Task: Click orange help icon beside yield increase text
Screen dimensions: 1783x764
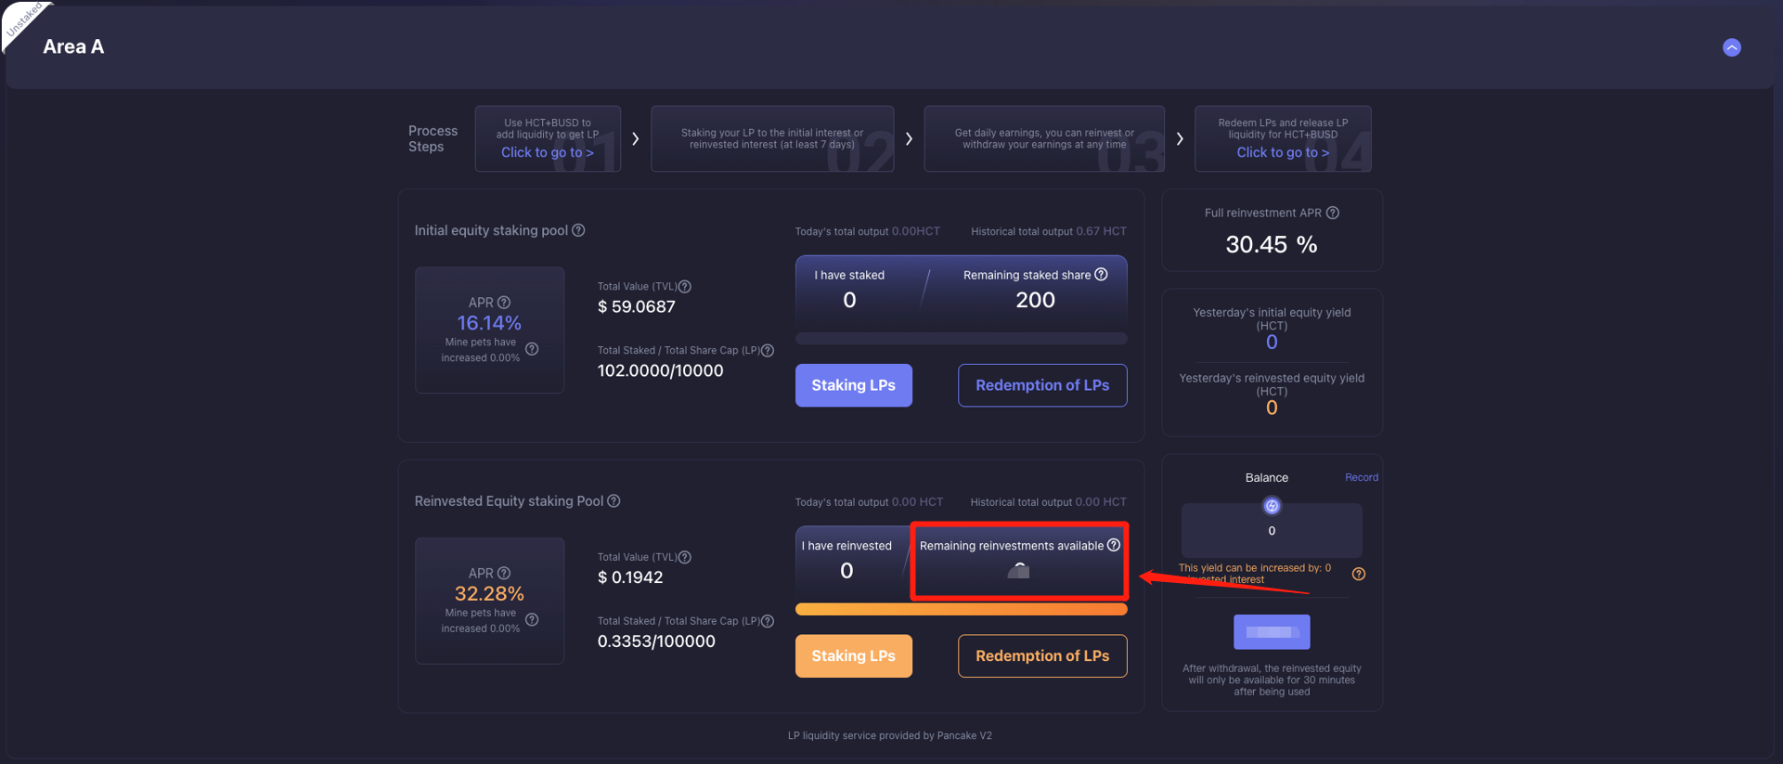Action: [x=1358, y=574]
